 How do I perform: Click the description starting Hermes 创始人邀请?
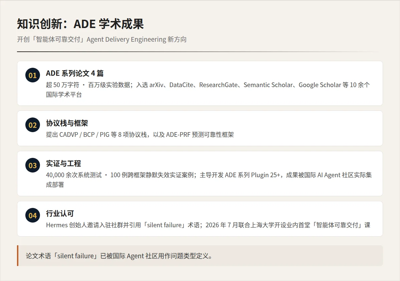pos(208,225)
